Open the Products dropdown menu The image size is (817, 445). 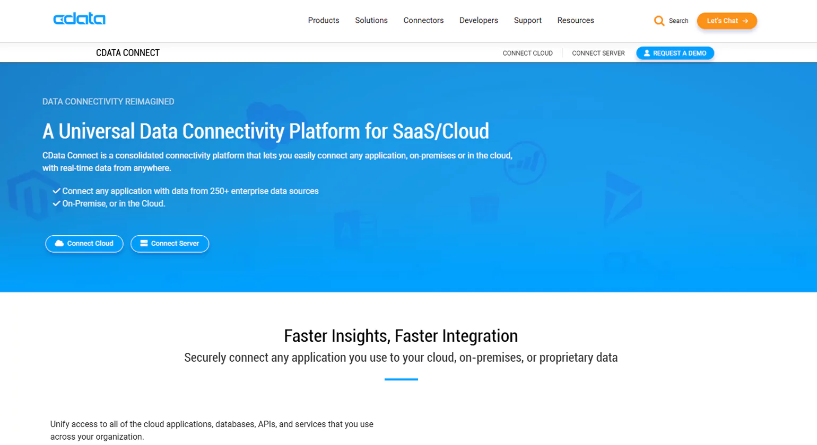[x=323, y=20]
